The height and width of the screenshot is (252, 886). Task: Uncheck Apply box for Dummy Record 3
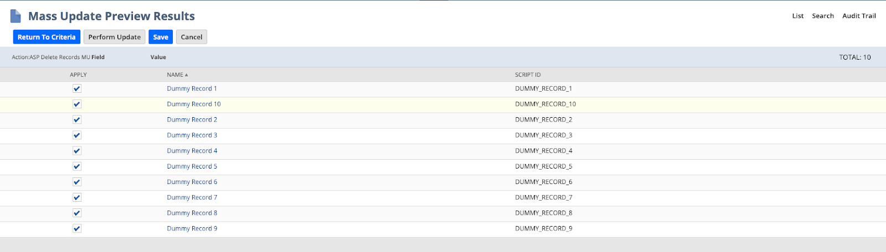(77, 135)
